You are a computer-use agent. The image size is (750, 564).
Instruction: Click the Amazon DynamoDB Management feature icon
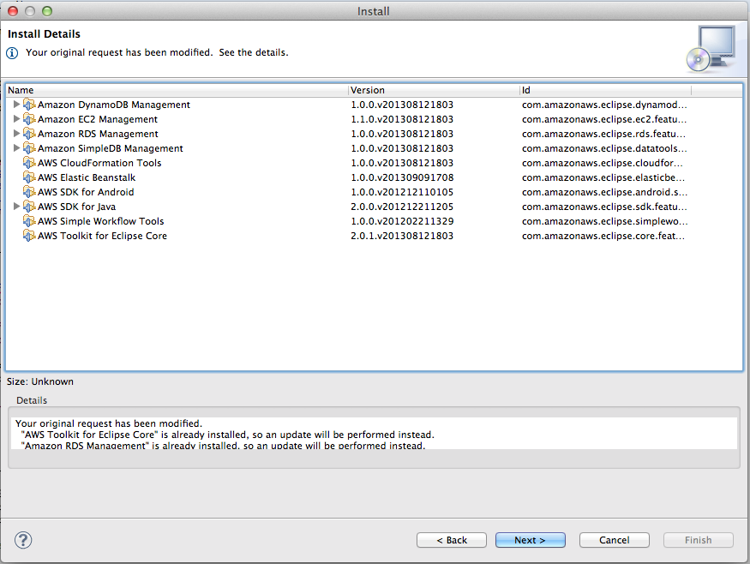(29, 105)
